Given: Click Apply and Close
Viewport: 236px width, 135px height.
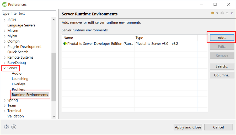Looking at the screenshot, I should tap(188, 127).
